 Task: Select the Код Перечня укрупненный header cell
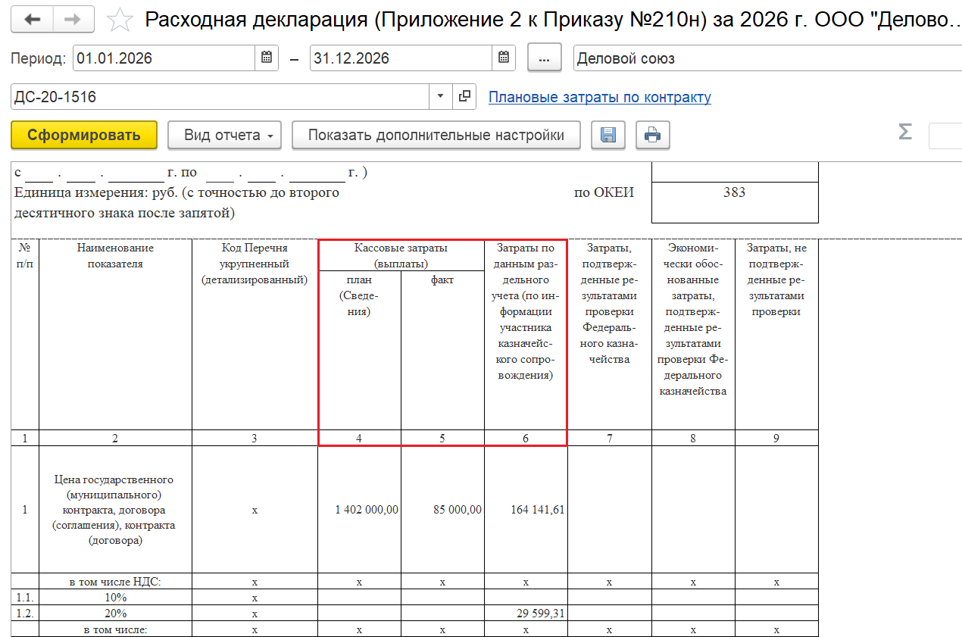coord(255,335)
